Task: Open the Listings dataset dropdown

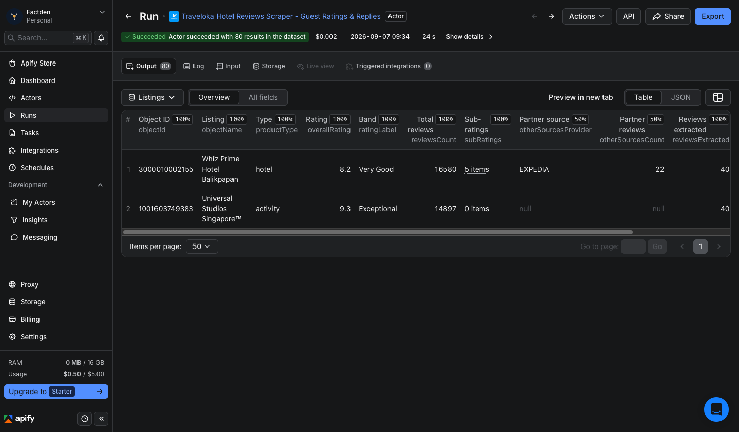Action: [x=152, y=97]
